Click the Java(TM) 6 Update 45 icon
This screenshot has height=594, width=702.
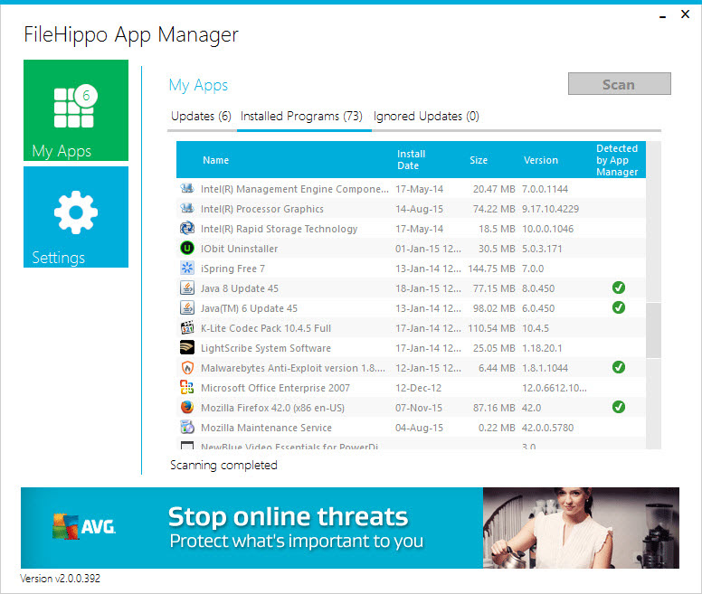187,307
